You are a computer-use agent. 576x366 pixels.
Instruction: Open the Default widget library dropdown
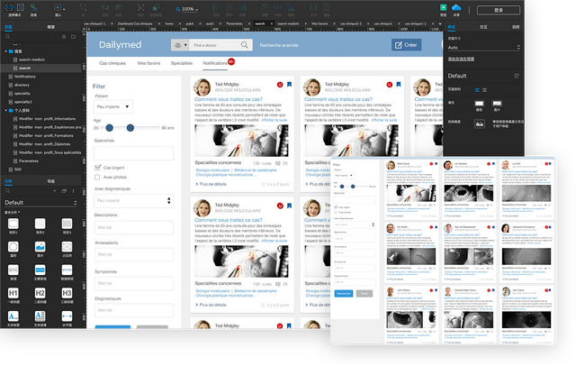pyautogui.click(x=40, y=203)
